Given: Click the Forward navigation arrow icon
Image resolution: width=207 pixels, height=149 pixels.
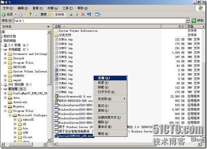Looking at the screenshot, I should click(20, 14).
